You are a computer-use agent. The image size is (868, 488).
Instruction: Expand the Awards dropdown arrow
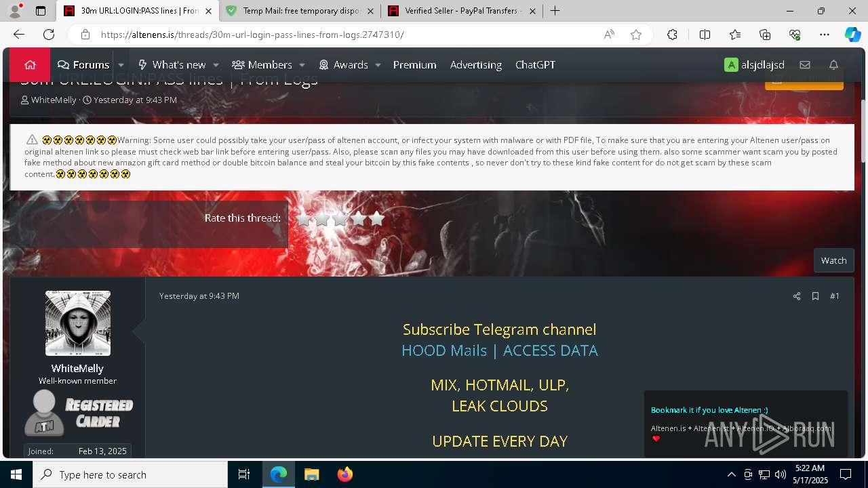point(378,65)
